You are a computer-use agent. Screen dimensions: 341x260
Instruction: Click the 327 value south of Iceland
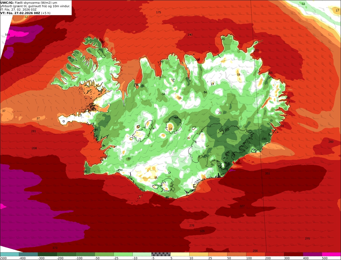(x=242, y=206)
